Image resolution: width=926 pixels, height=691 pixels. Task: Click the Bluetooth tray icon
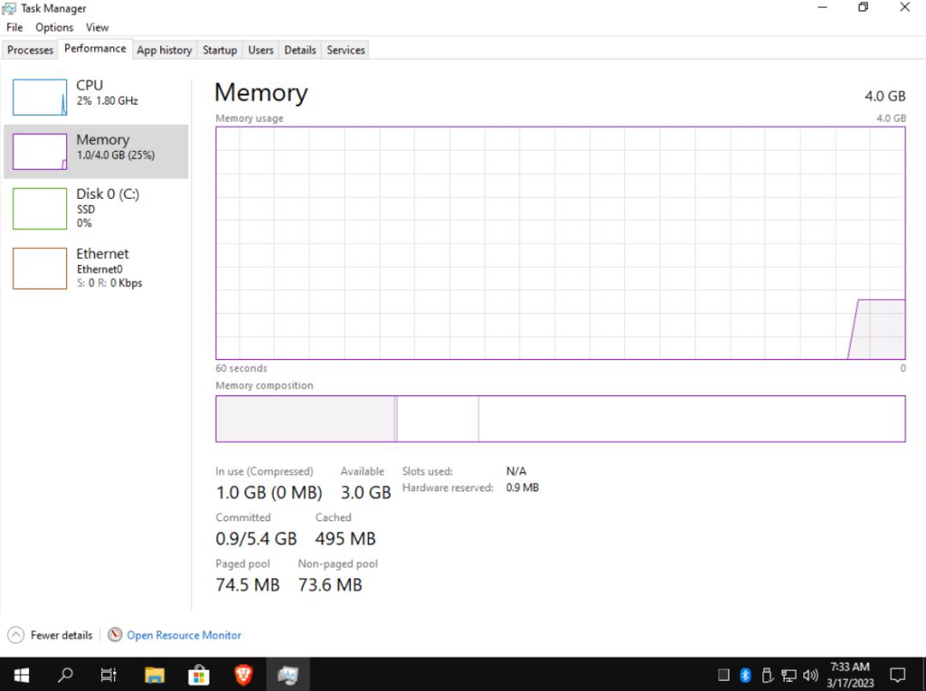[745, 675]
